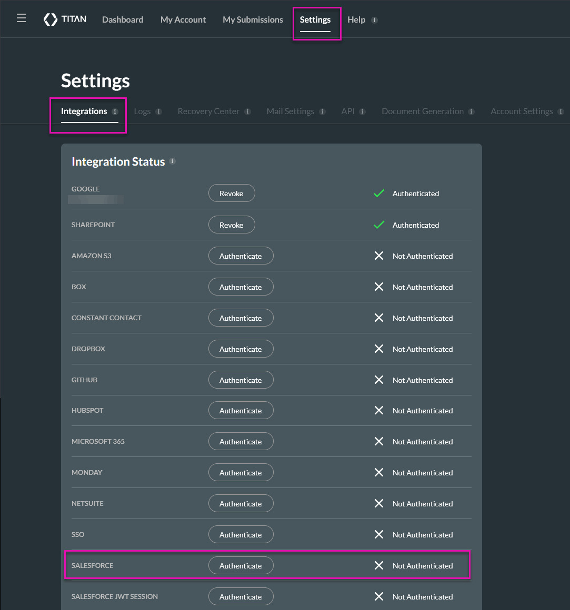Authenticate the Constant Contact integration
The image size is (570, 610).
(x=241, y=318)
